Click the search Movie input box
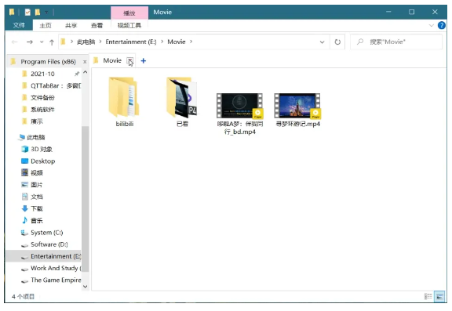The image size is (452, 311). pos(396,42)
